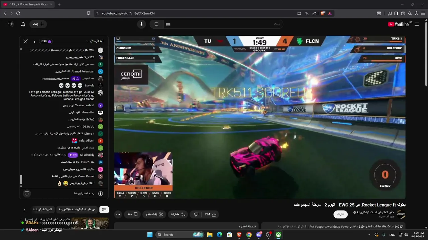Image resolution: width=428 pixels, height=240 pixels.
Task: Click Ali Alkalidy's chat avatar
Action: (x=100, y=155)
